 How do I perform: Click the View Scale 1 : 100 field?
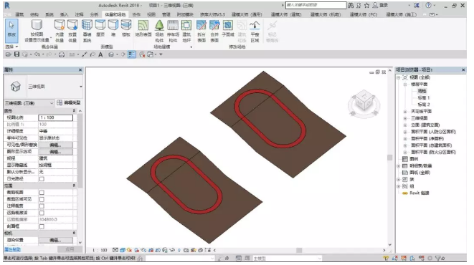click(56, 117)
